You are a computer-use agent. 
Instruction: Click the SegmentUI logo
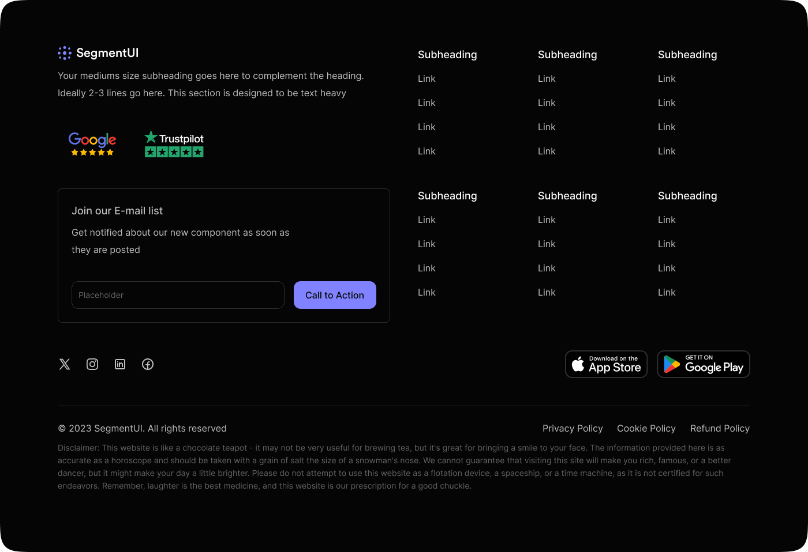pos(98,52)
